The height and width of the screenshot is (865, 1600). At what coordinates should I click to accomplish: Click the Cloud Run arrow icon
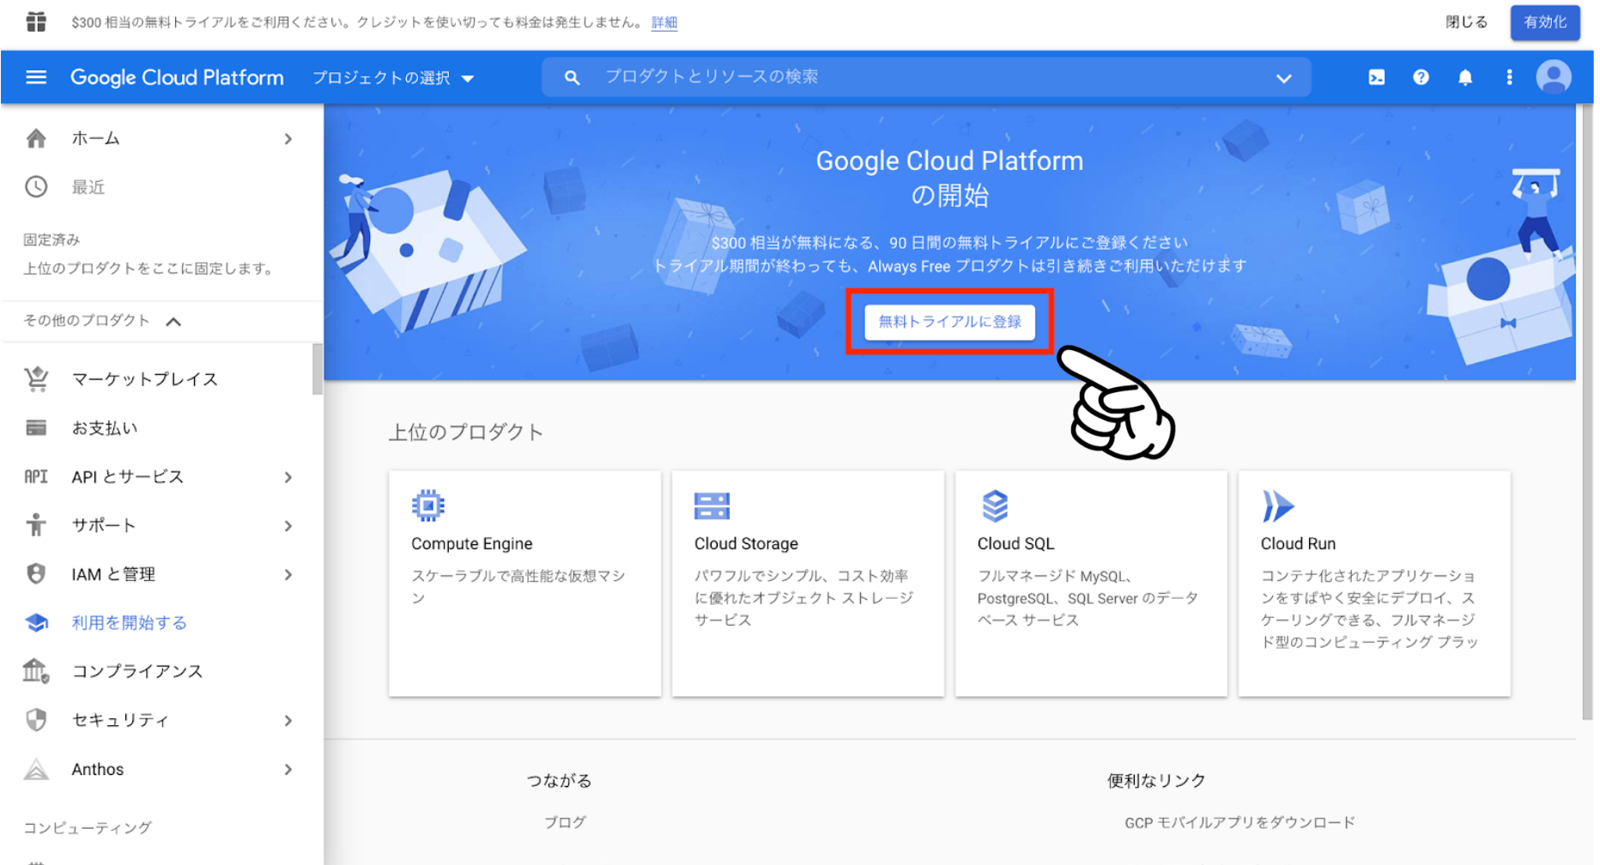click(1277, 505)
